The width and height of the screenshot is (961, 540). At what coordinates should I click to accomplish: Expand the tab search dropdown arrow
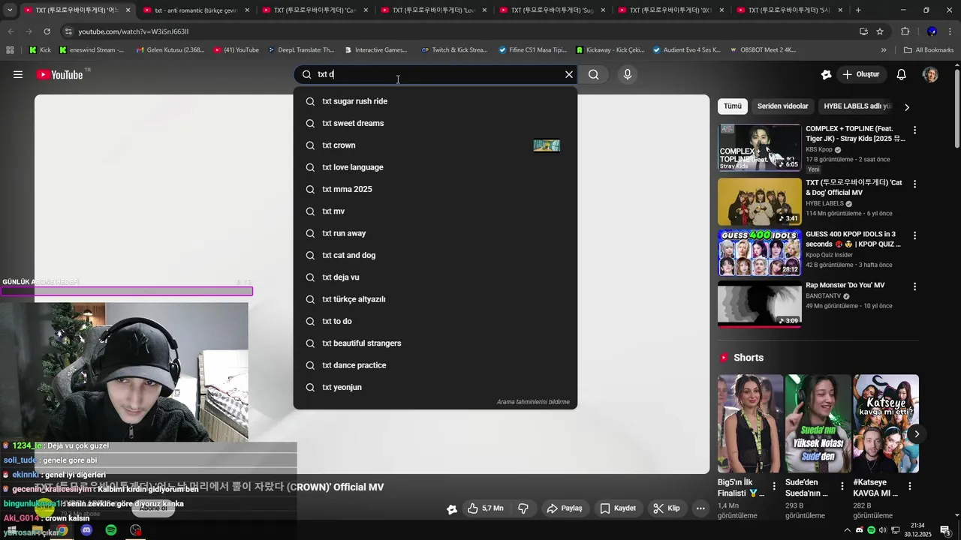tap(10, 10)
